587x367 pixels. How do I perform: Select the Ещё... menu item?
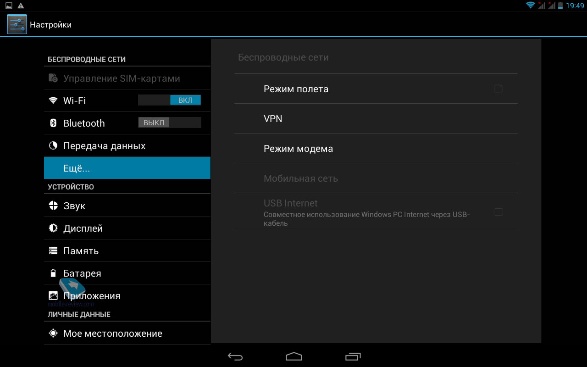point(127,168)
